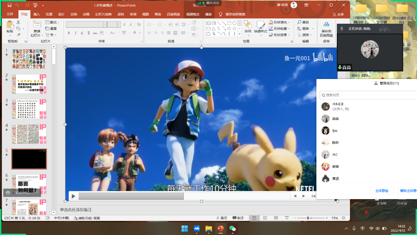Open the Design (设计) tab
The width and height of the screenshot is (417, 235).
(61, 14)
